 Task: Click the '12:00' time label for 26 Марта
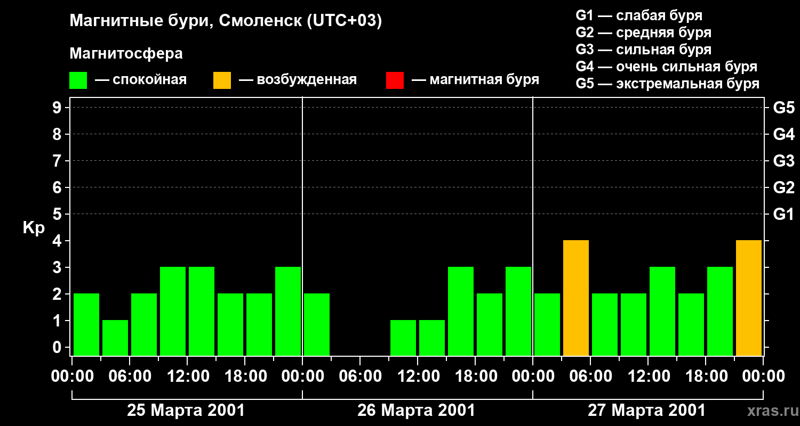click(418, 376)
